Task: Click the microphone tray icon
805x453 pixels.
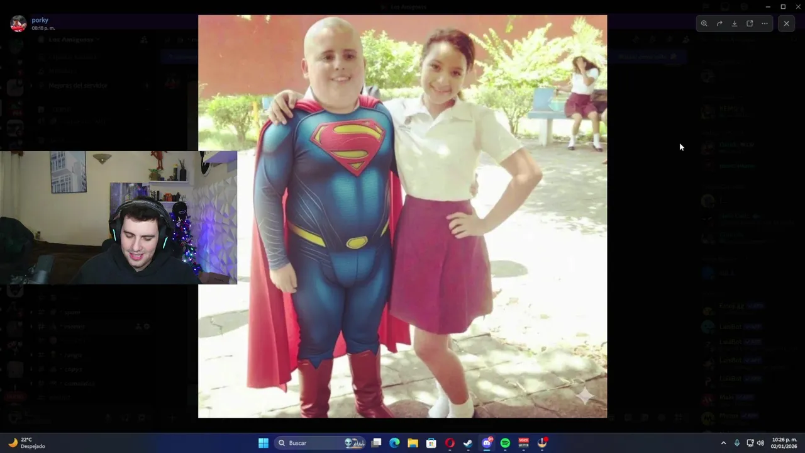Action: click(737, 443)
